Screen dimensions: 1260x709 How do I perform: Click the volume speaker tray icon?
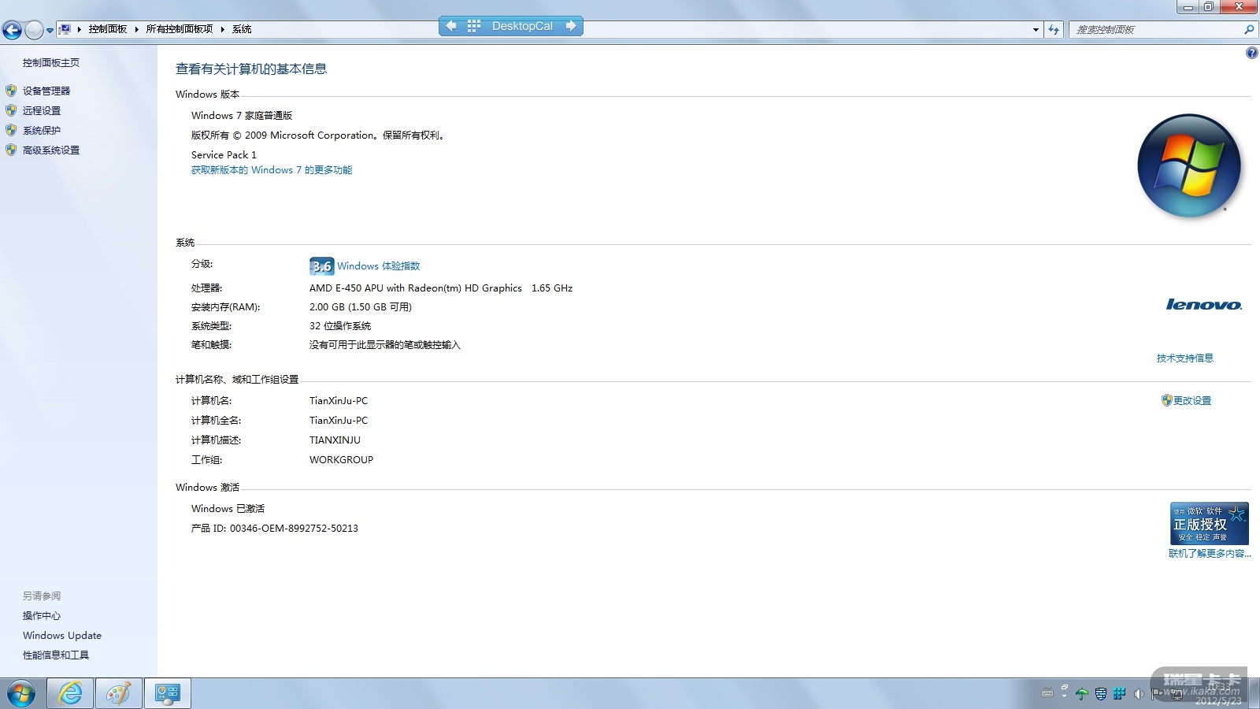[x=1138, y=694]
